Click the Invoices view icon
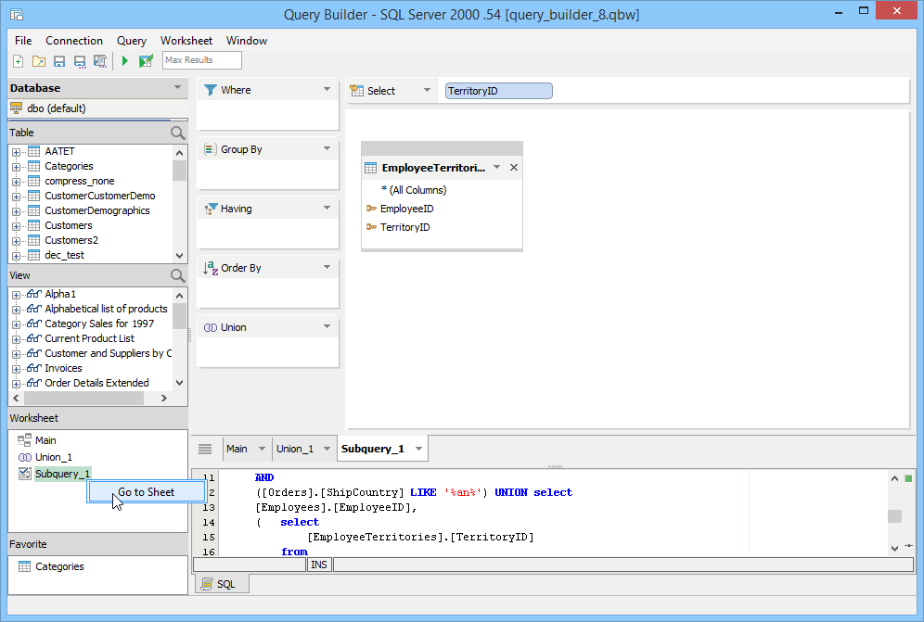Viewport: 924px width, 622px height. point(34,367)
